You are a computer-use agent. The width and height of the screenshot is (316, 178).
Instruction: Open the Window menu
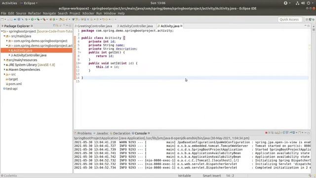pyautogui.click(x=110, y=13)
